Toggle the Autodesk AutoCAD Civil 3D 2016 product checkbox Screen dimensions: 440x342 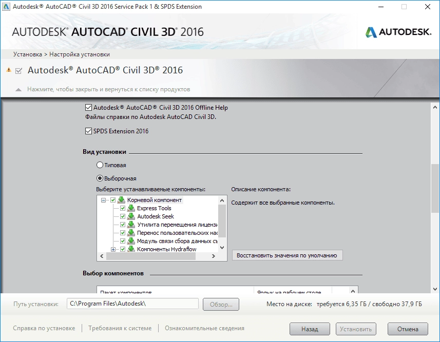tap(19, 70)
